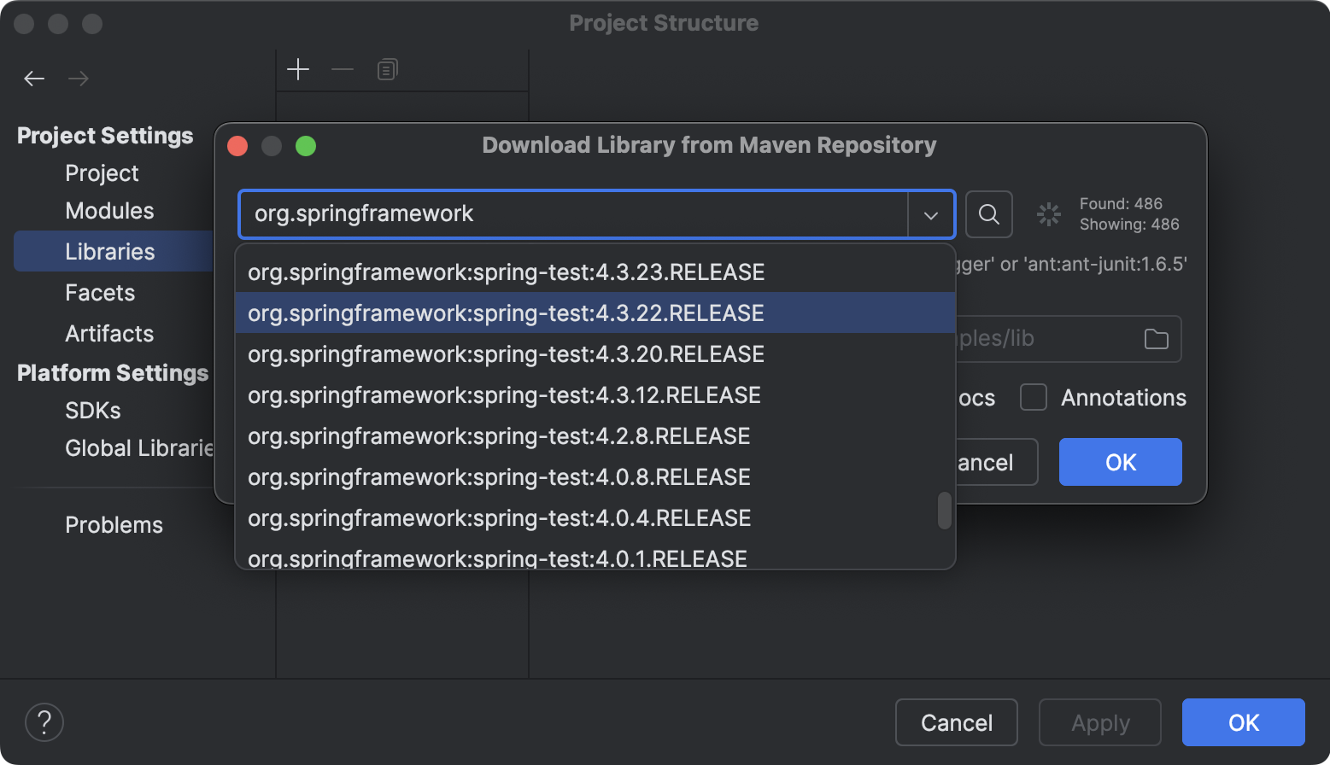Open the SDKs section in the sidebar
This screenshot has height=765, width=1330.
(92, 411)
